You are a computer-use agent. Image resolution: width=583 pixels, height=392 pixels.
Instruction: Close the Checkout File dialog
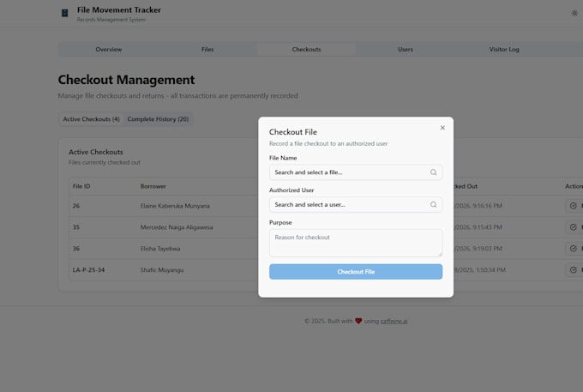pos(442,128)
